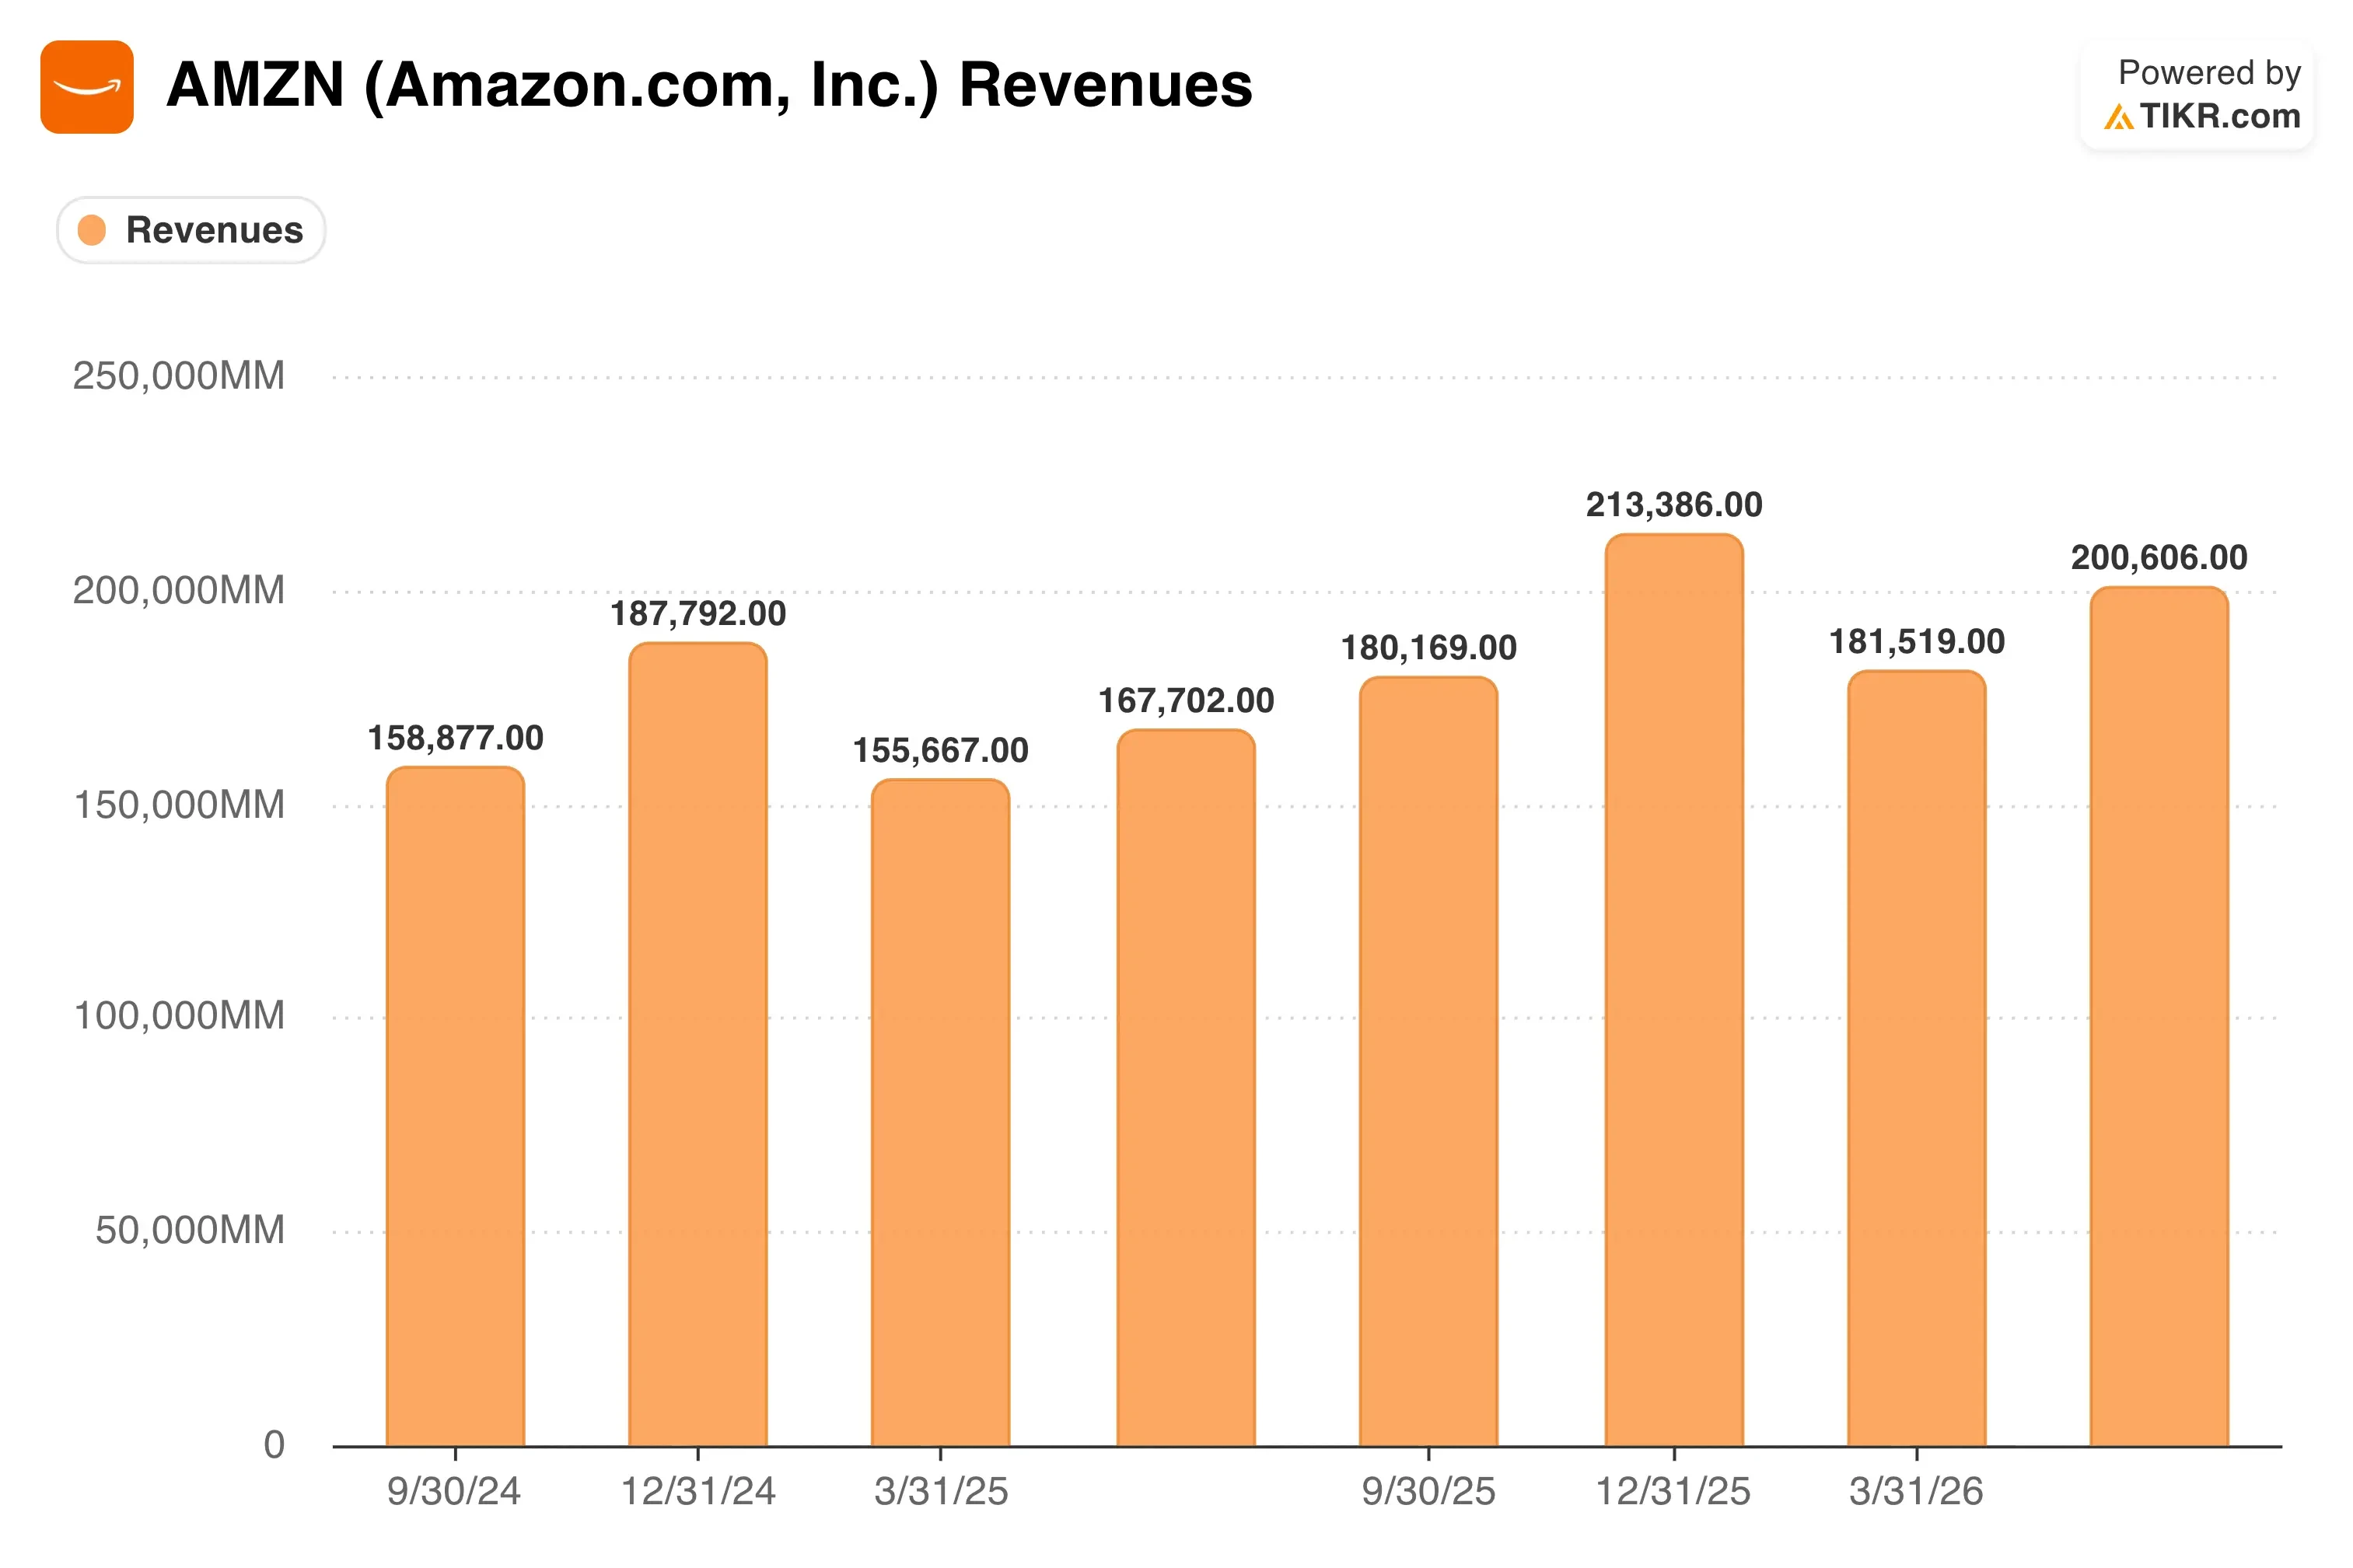Image resolution: width=2353 pixels, height=1568 pixels.
Task: Click the 250,000MM y-axis label
Action: [179, 376]
